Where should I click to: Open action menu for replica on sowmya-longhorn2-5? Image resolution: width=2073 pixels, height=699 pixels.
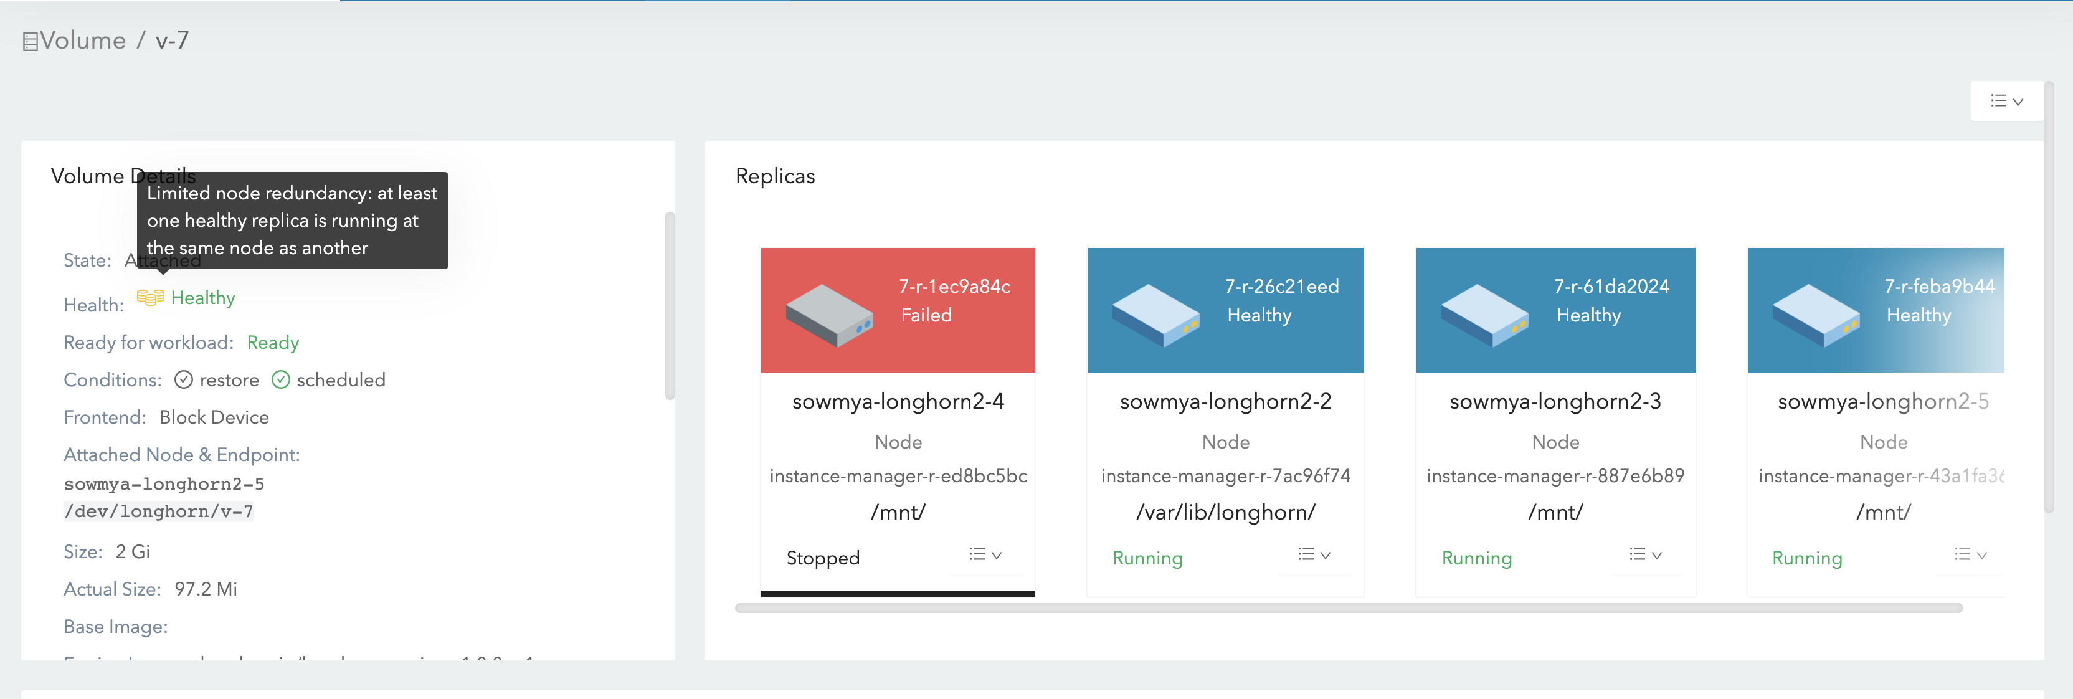click(1970, 555)
